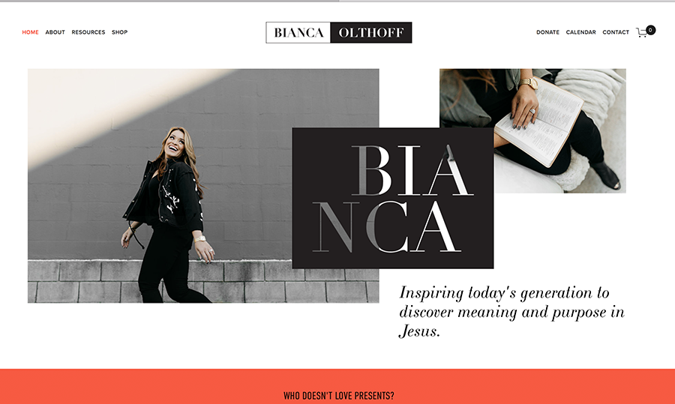Open the Donate link
675x404 pixels.
(547, 32)
